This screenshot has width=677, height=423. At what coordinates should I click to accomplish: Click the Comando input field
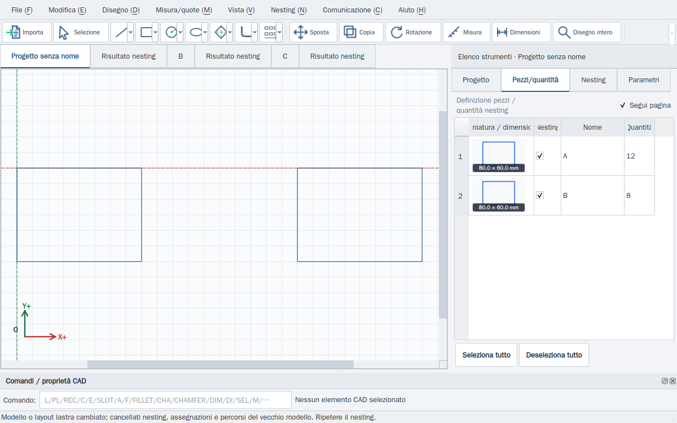(x=165, y=400)
